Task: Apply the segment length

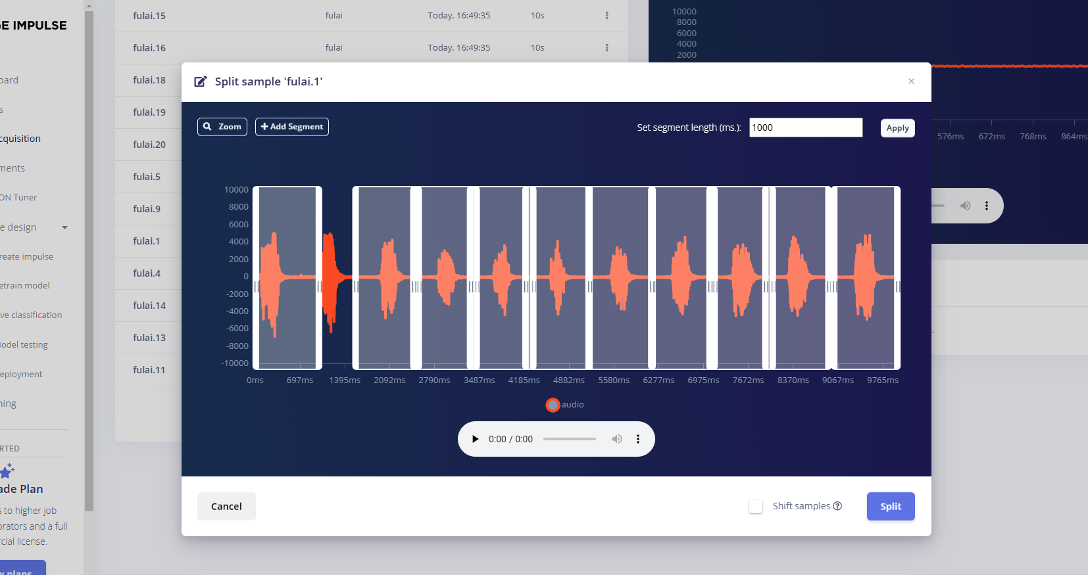Action: click(x=897, y=128)
